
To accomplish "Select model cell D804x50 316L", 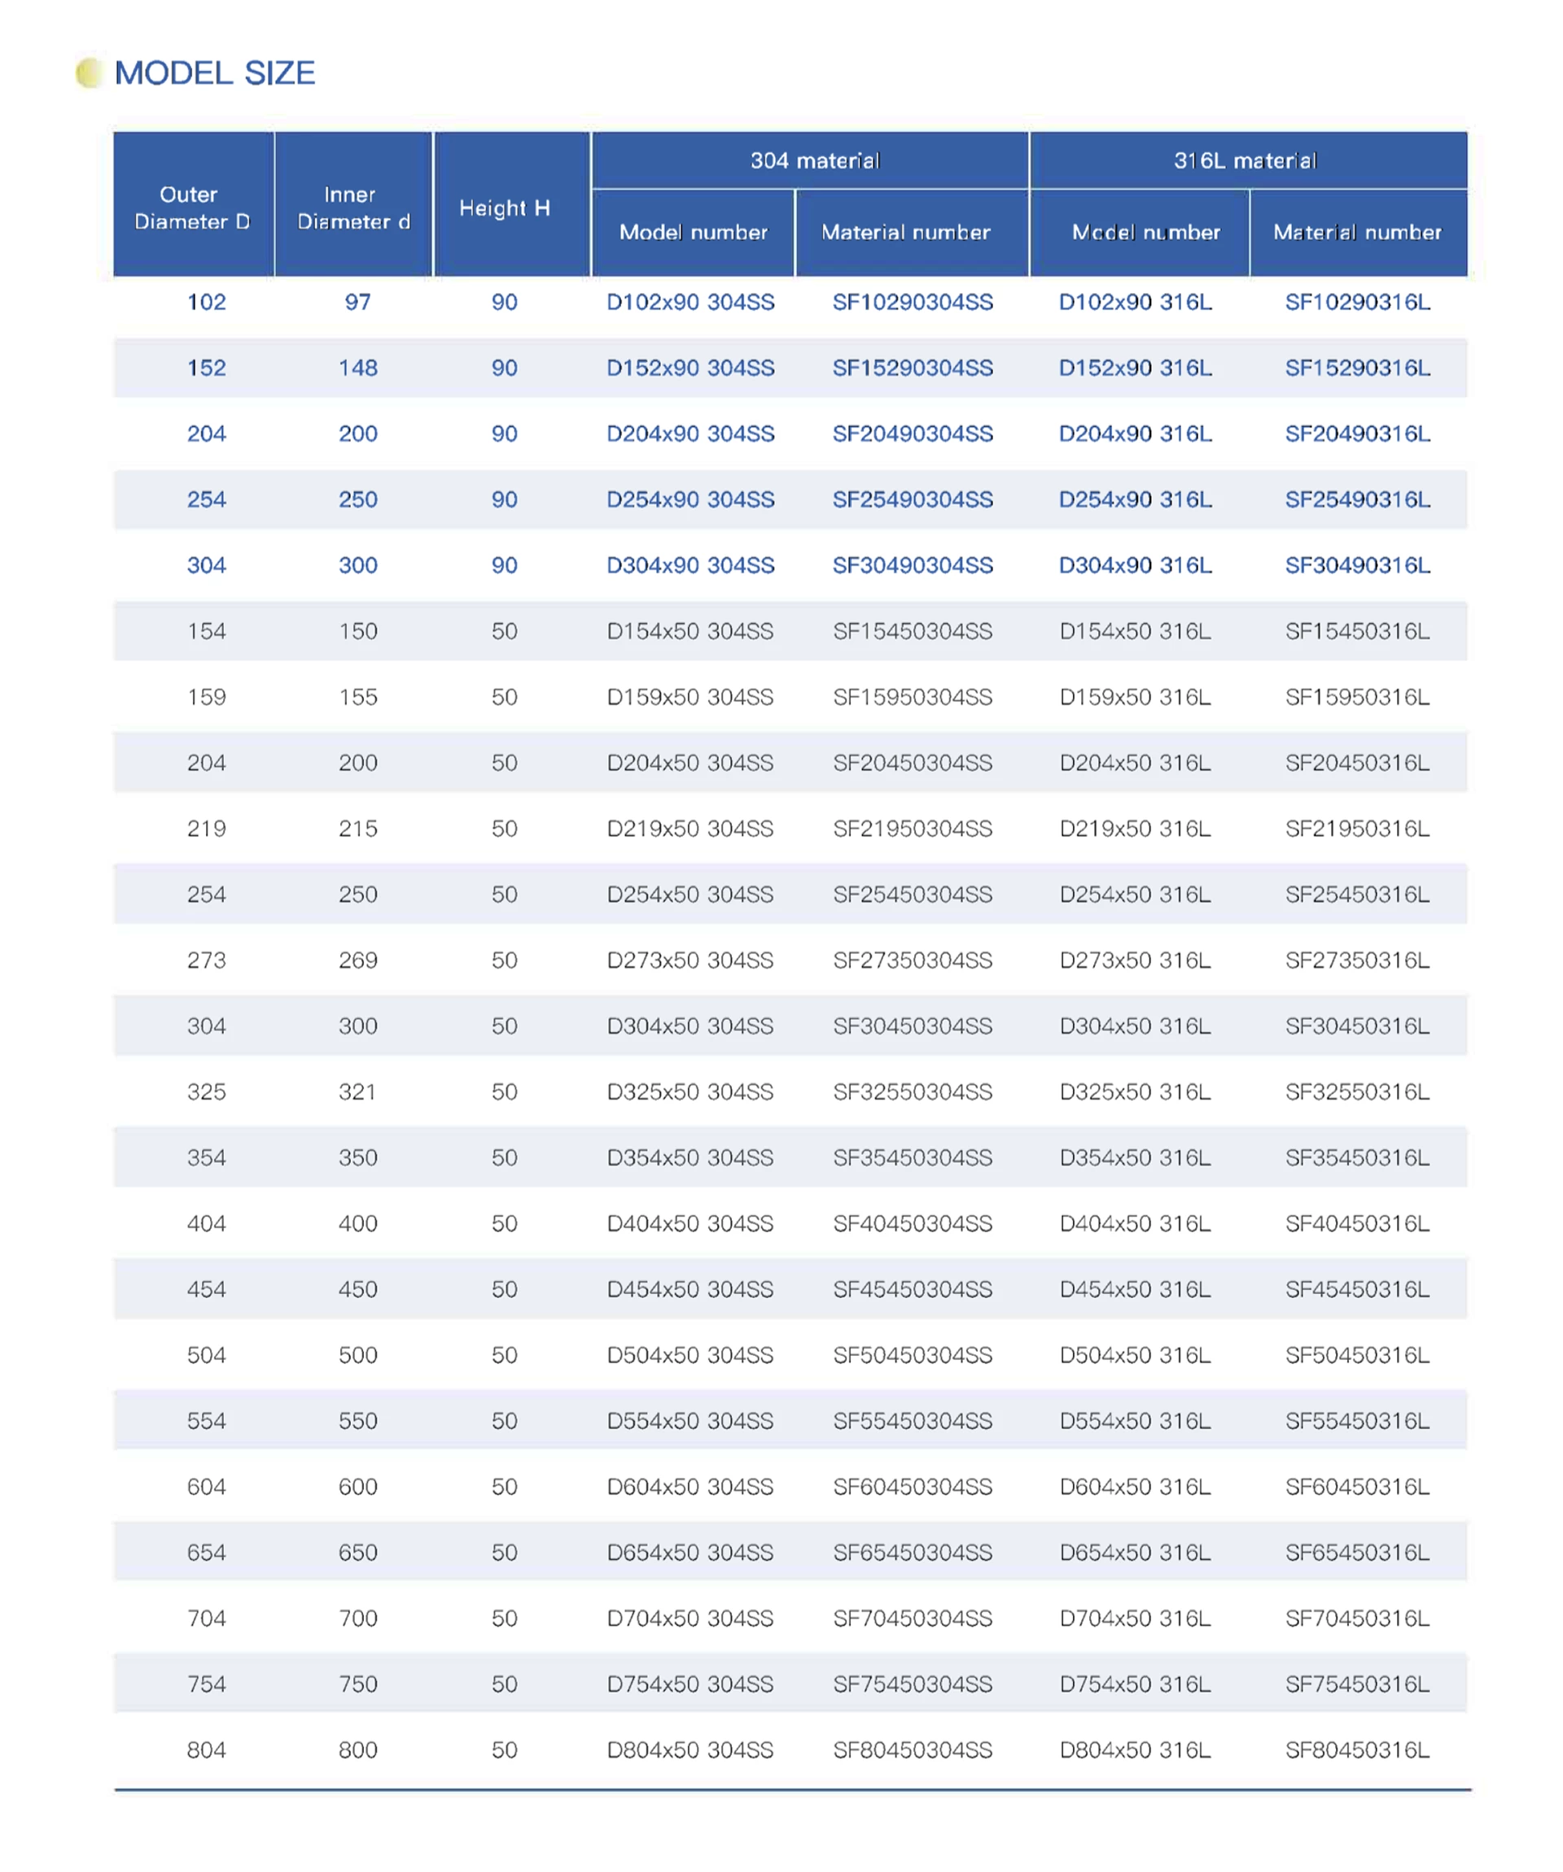I will pyautogui.click(x=1134, y=1750).
